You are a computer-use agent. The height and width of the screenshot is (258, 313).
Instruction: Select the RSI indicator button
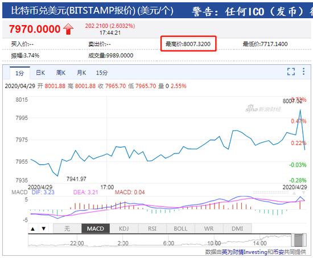153,228
